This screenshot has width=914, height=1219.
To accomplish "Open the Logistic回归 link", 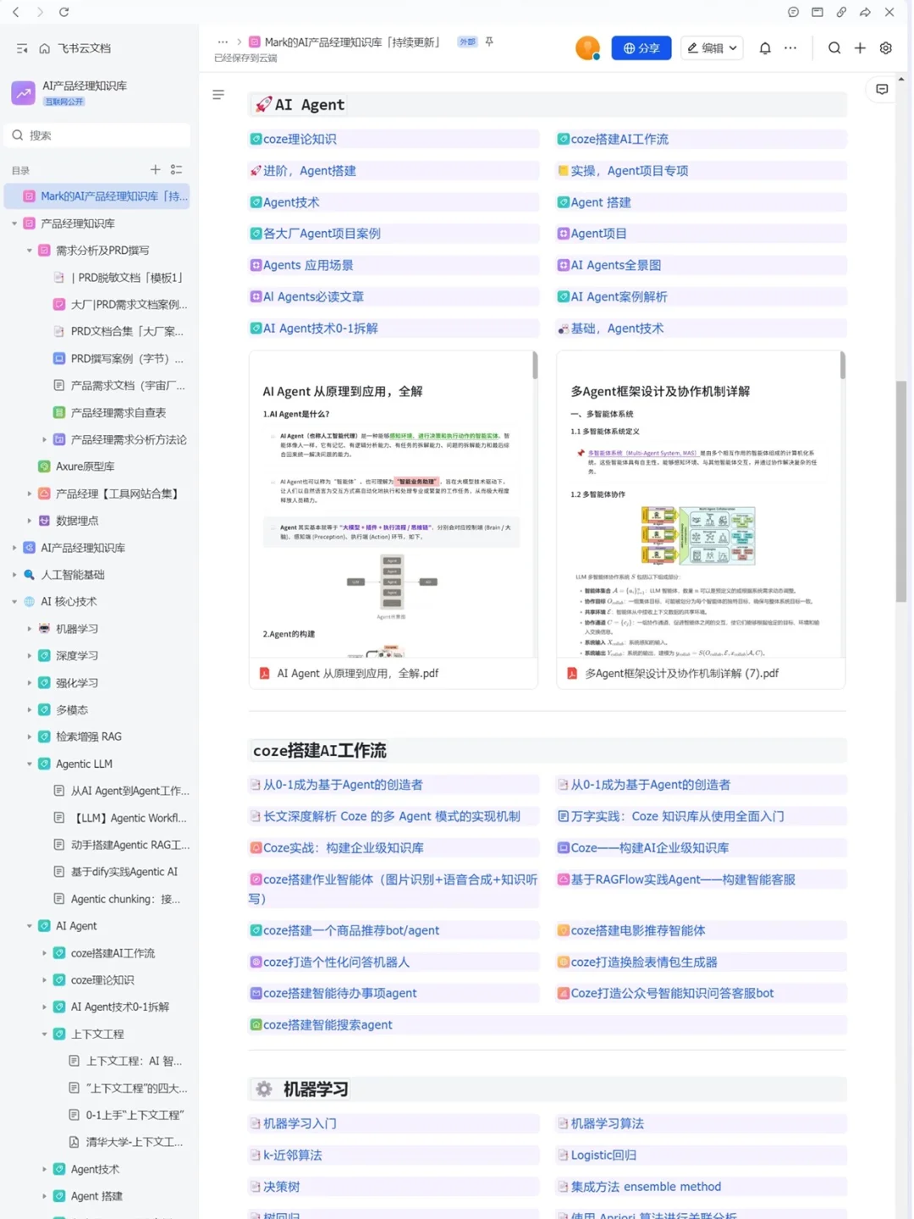I will (x=603, y=1156).
